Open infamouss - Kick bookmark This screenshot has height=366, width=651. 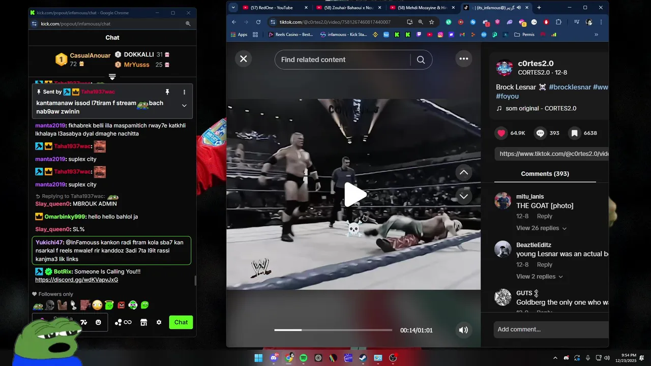tap(343, 35)
